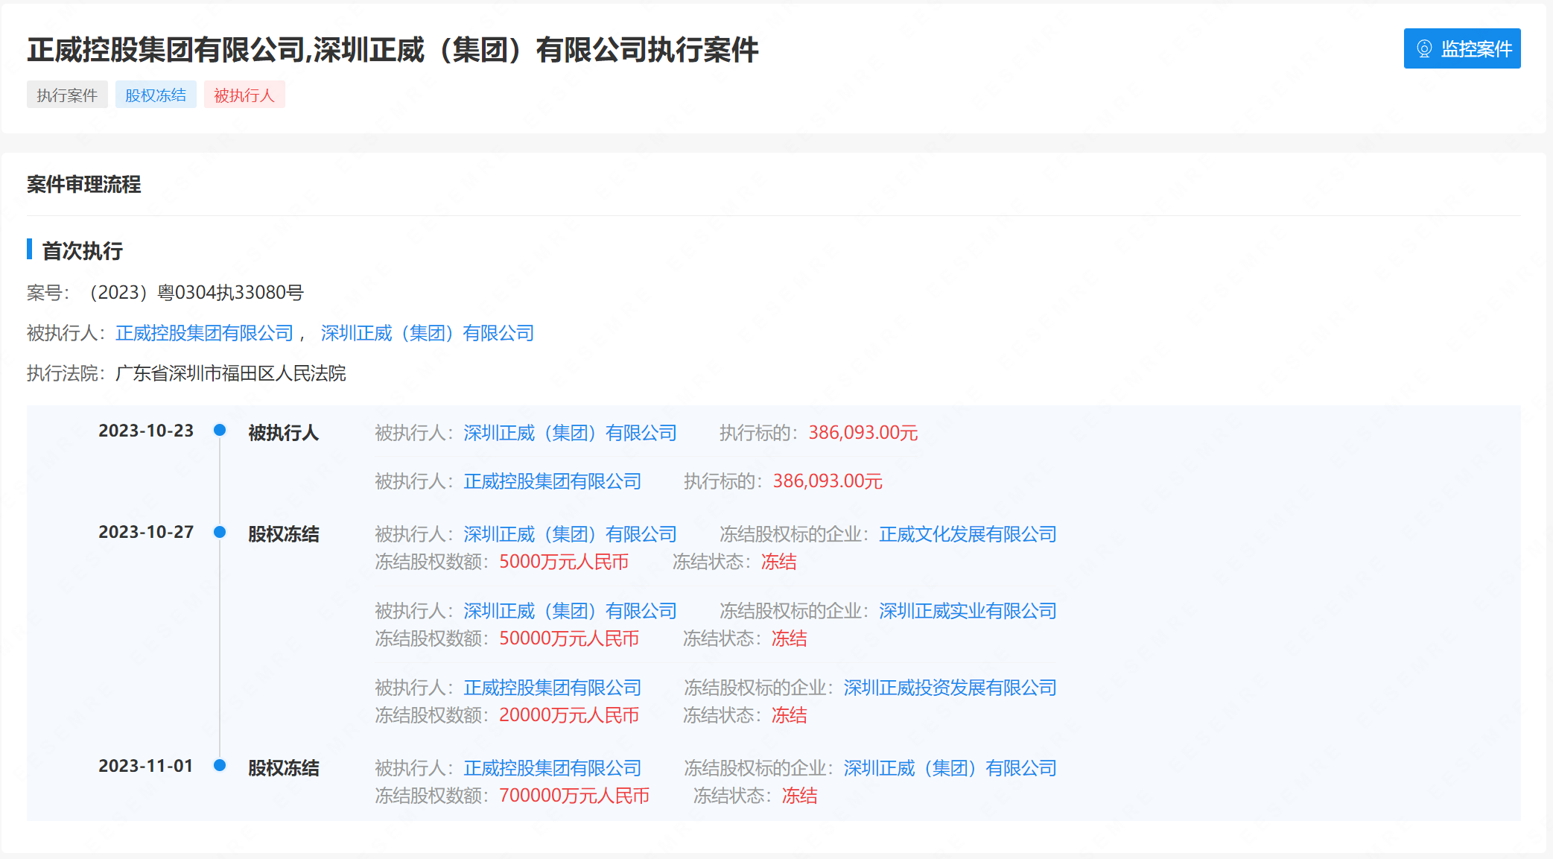This screenshot has height=859, width=1553.
Task: Open 深圳正威投资发展有限公司 frozen equity company link
Action: point(950,688)
